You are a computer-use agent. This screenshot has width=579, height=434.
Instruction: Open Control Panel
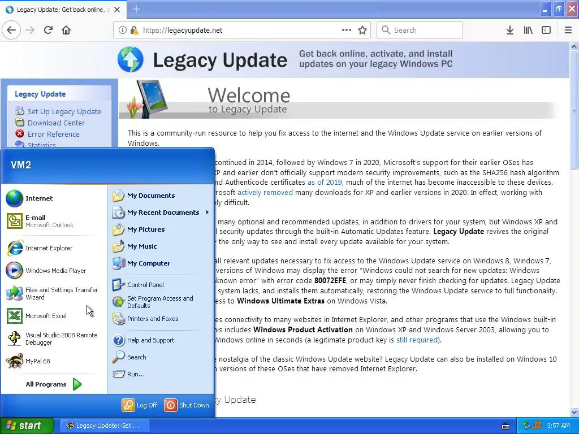pos(161,285)
